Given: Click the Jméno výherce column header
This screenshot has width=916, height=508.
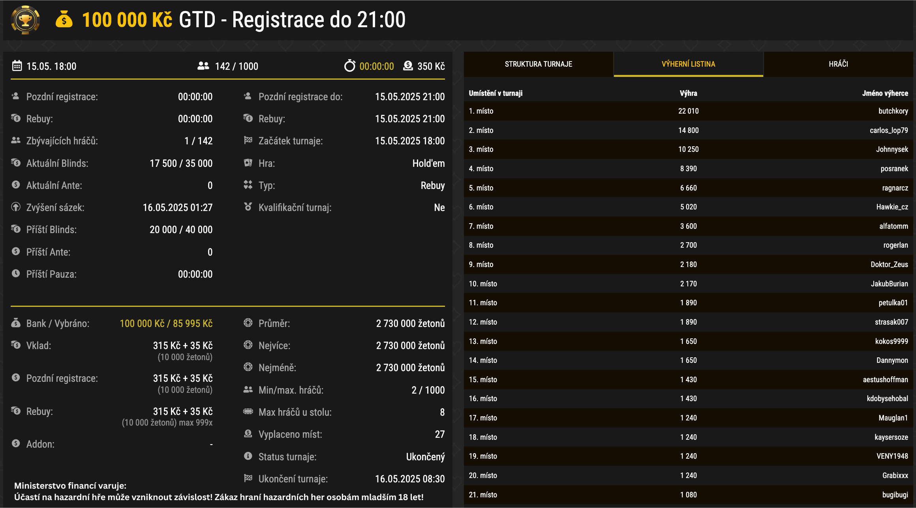Looking at the screenshot, I should coord(885,93).
